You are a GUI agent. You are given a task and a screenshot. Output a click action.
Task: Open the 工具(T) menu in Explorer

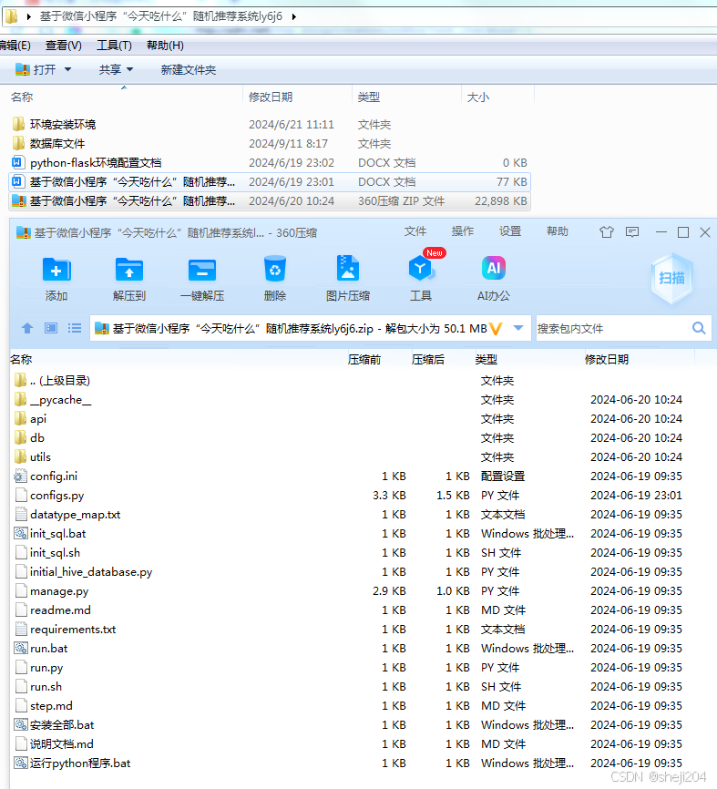tap(114, 46)
